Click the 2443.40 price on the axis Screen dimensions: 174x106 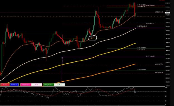pyautogui.click(x=167, y=3)
